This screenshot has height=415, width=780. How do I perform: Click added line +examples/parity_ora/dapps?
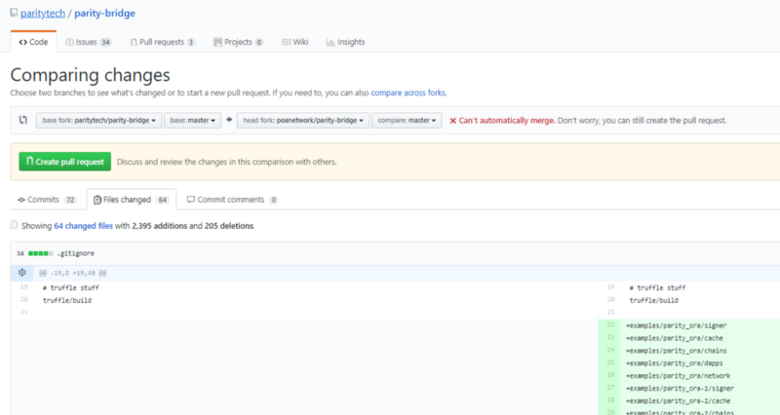(674, 363)
